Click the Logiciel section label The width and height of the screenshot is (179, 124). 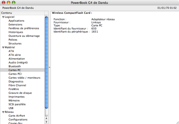pyautogui.click(x=10, y=17)
